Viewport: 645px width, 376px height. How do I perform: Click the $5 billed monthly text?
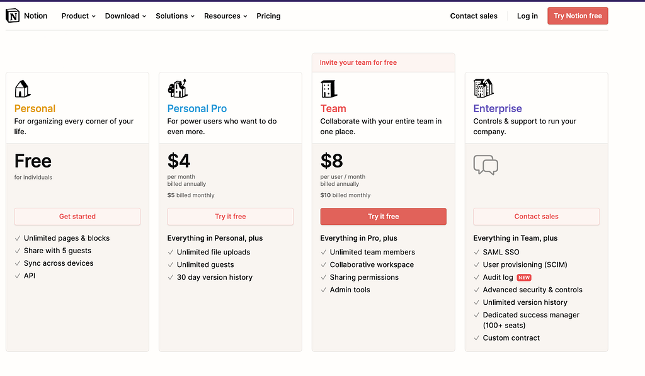coord(191,195)
